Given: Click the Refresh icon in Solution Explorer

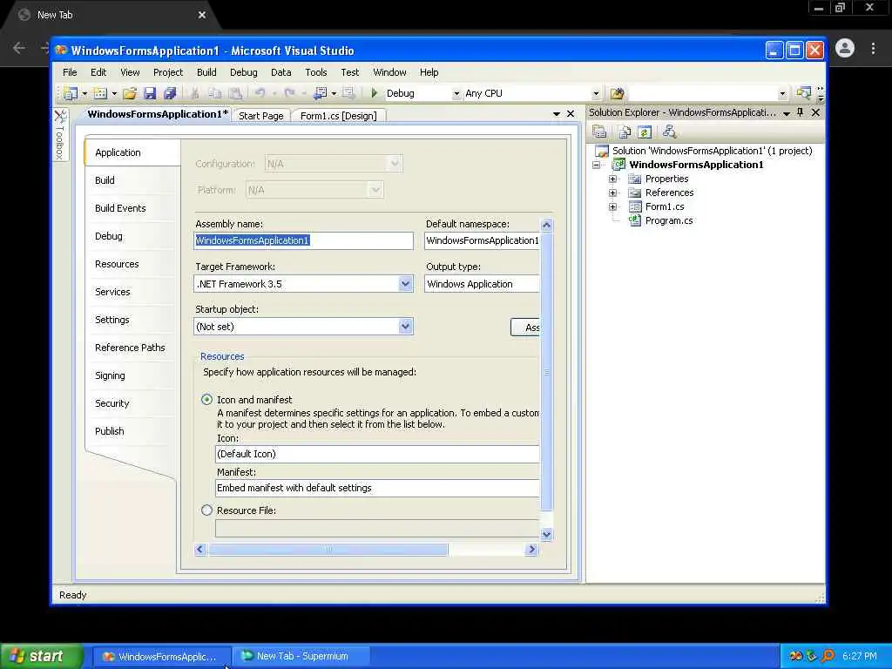Looking at the screenshot, I should (x=645, y=132).
